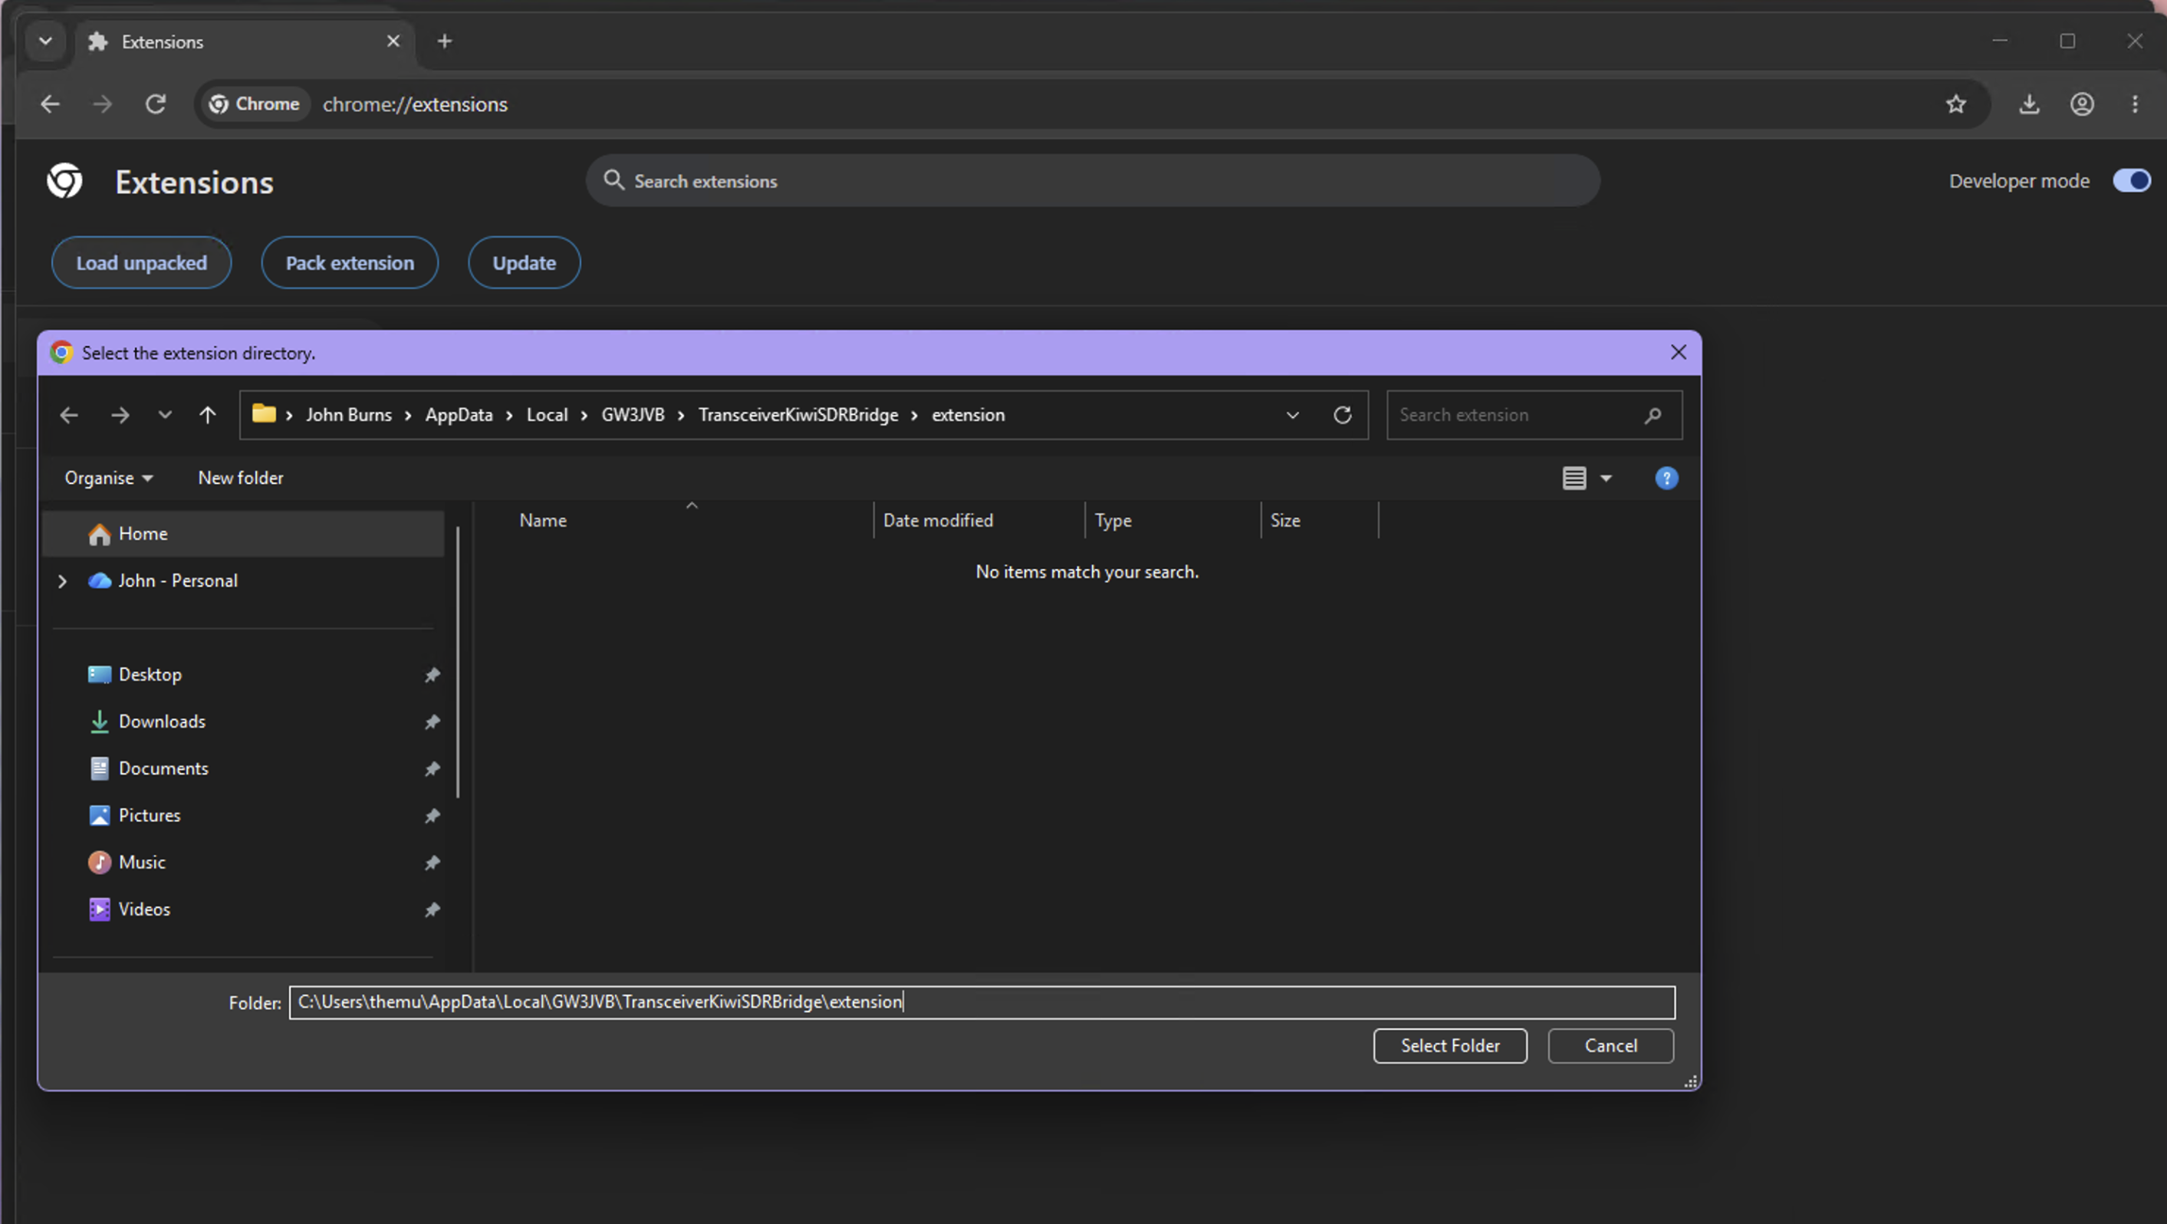This screenshot has width=2167, height=1224.
Task: Open file dialog help icon
Action: (x=1666, y=479)
